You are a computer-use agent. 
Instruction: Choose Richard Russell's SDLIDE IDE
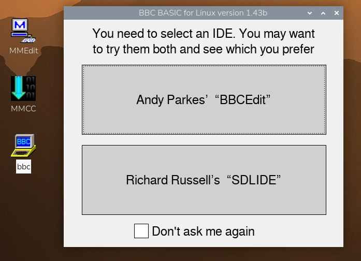click(204, 180)
